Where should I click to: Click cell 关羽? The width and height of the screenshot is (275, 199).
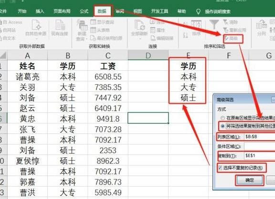[27, 87]
